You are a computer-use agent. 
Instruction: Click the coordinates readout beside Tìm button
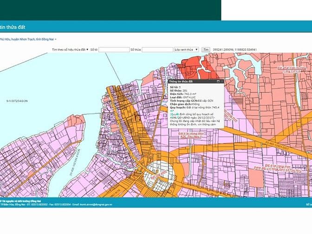(x=235, y=49)
